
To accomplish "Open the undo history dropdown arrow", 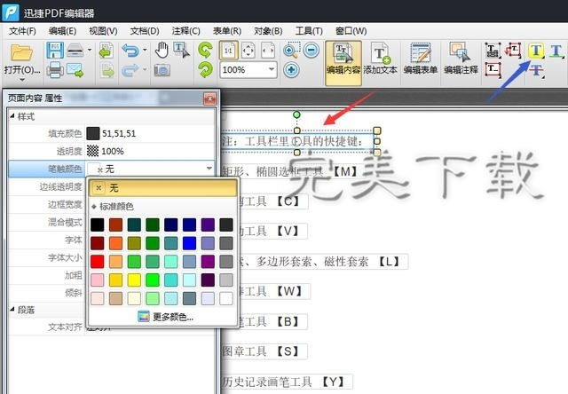I will point(145,50).
